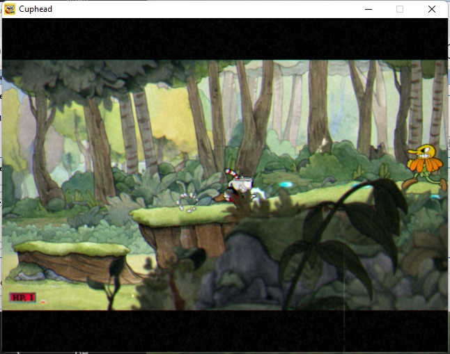Close the Cuphead game window
This screenshot has width=450, height=354.
[432, 9]
